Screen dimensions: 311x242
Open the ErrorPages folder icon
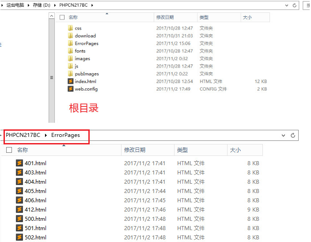tap(70, 43)
